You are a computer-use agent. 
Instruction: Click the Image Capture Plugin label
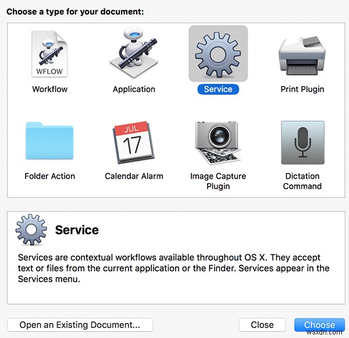point(218,181)
